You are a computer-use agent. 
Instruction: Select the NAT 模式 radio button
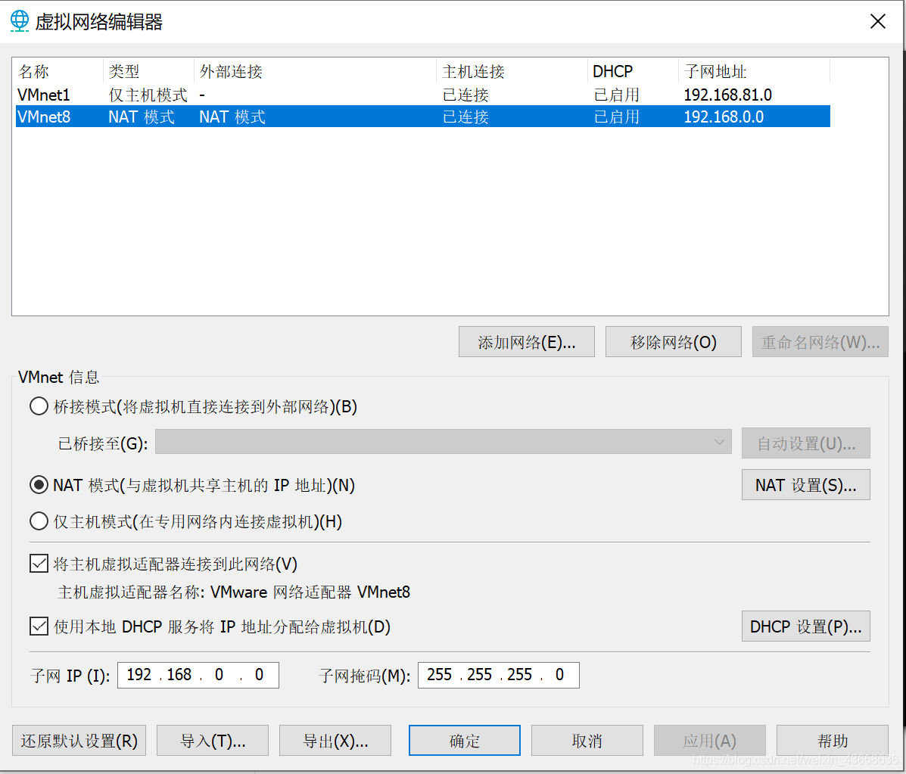(x=39, y=485)
